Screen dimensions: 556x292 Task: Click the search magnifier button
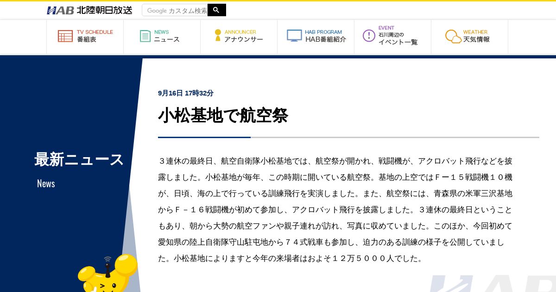(x=216, y=10)
